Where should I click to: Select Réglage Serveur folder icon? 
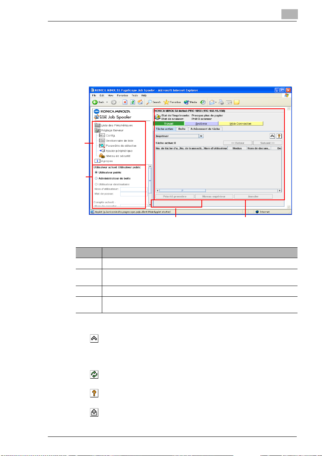click(98, 130)
